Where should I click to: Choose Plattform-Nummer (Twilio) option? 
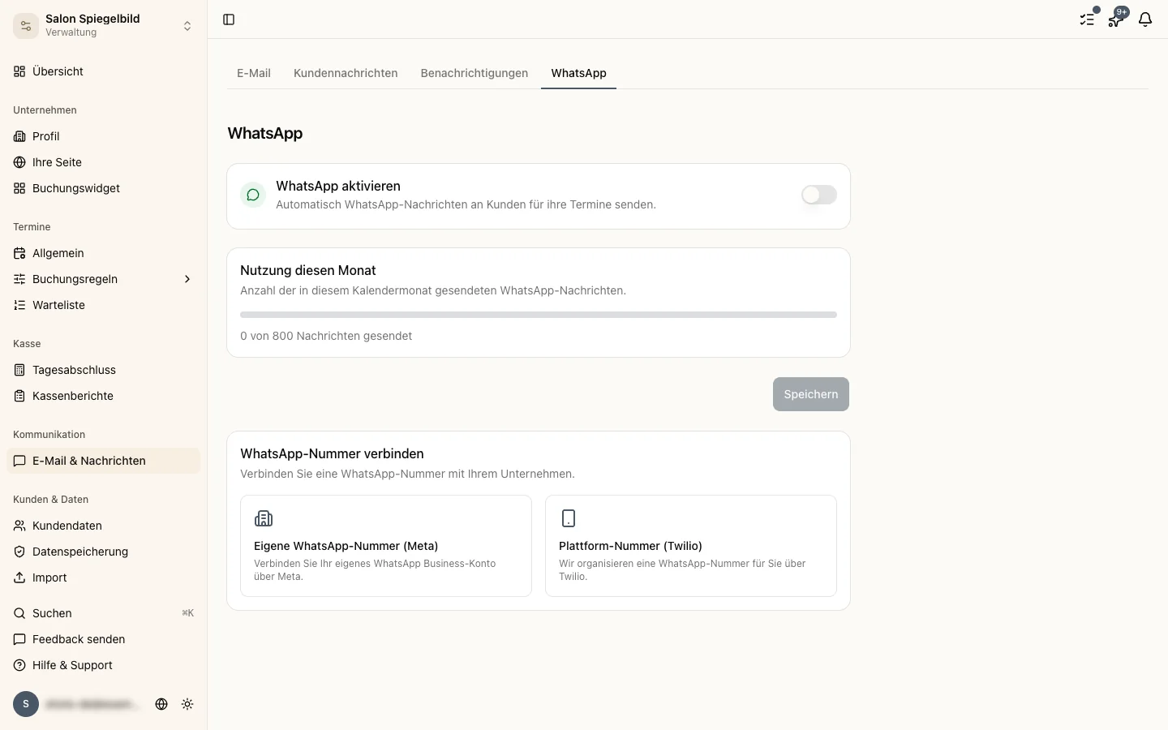click(691, 546)
